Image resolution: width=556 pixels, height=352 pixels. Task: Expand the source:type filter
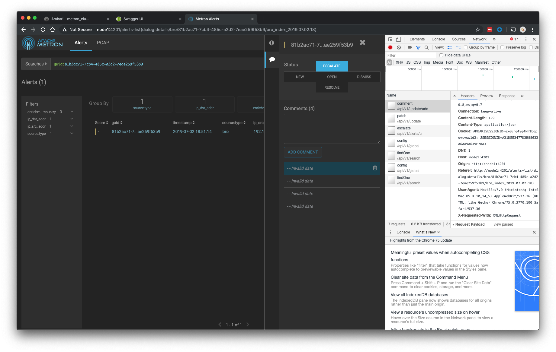click(x=72, y=133)
